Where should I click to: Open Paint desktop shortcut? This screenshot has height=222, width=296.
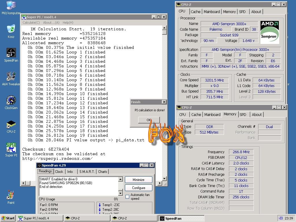point(11,197)
